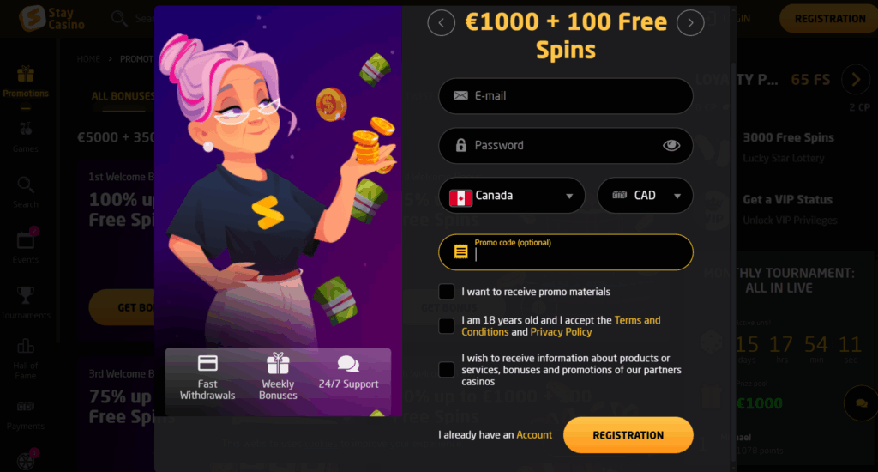Open the Privacy Policy link
The height and width of the screenshot is (472, 878).
pos(561,332)
